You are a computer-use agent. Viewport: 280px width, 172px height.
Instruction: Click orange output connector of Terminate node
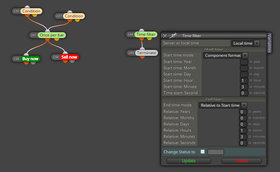(x=142, y=57)
